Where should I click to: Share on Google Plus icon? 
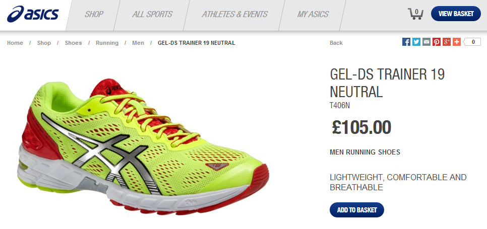tap(447, 42)
